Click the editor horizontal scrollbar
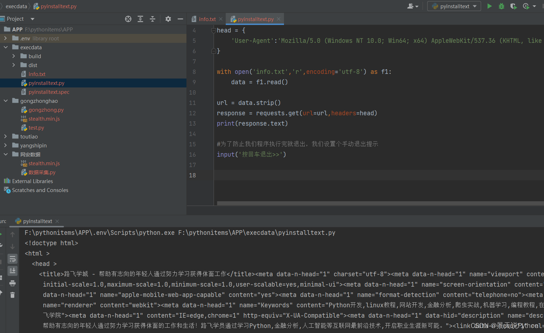Viewport: 544px width, 333px height. tap(380, 203)
